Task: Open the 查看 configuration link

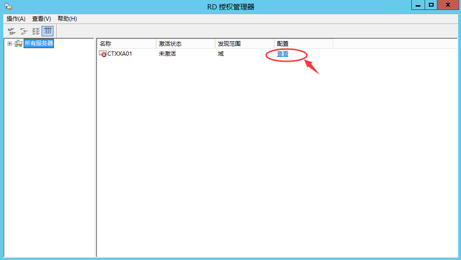Action: pyautogui.click(x=283, y=54)
